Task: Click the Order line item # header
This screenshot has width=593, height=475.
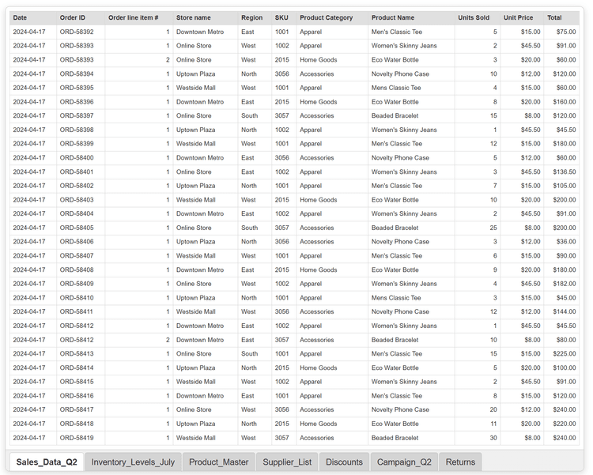Action: coord(139,17)
